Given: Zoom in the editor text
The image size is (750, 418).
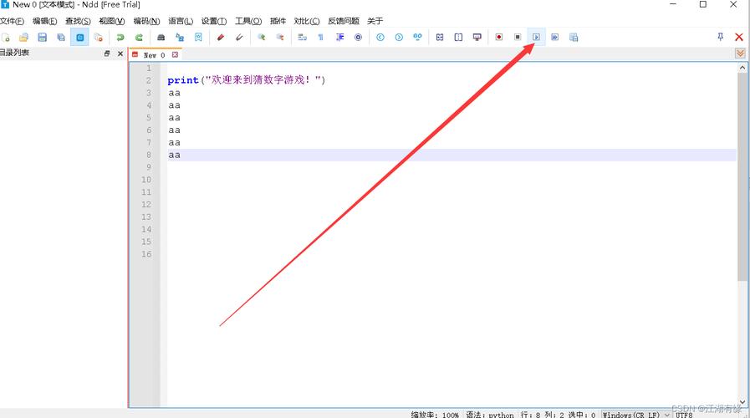Looking at the screenshot, I should point(261,38).
